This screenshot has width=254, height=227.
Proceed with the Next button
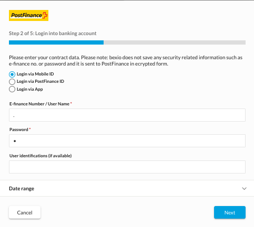tap(230, 212)
